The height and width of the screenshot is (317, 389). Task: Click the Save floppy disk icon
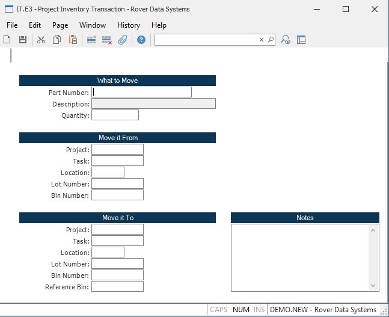23,40
